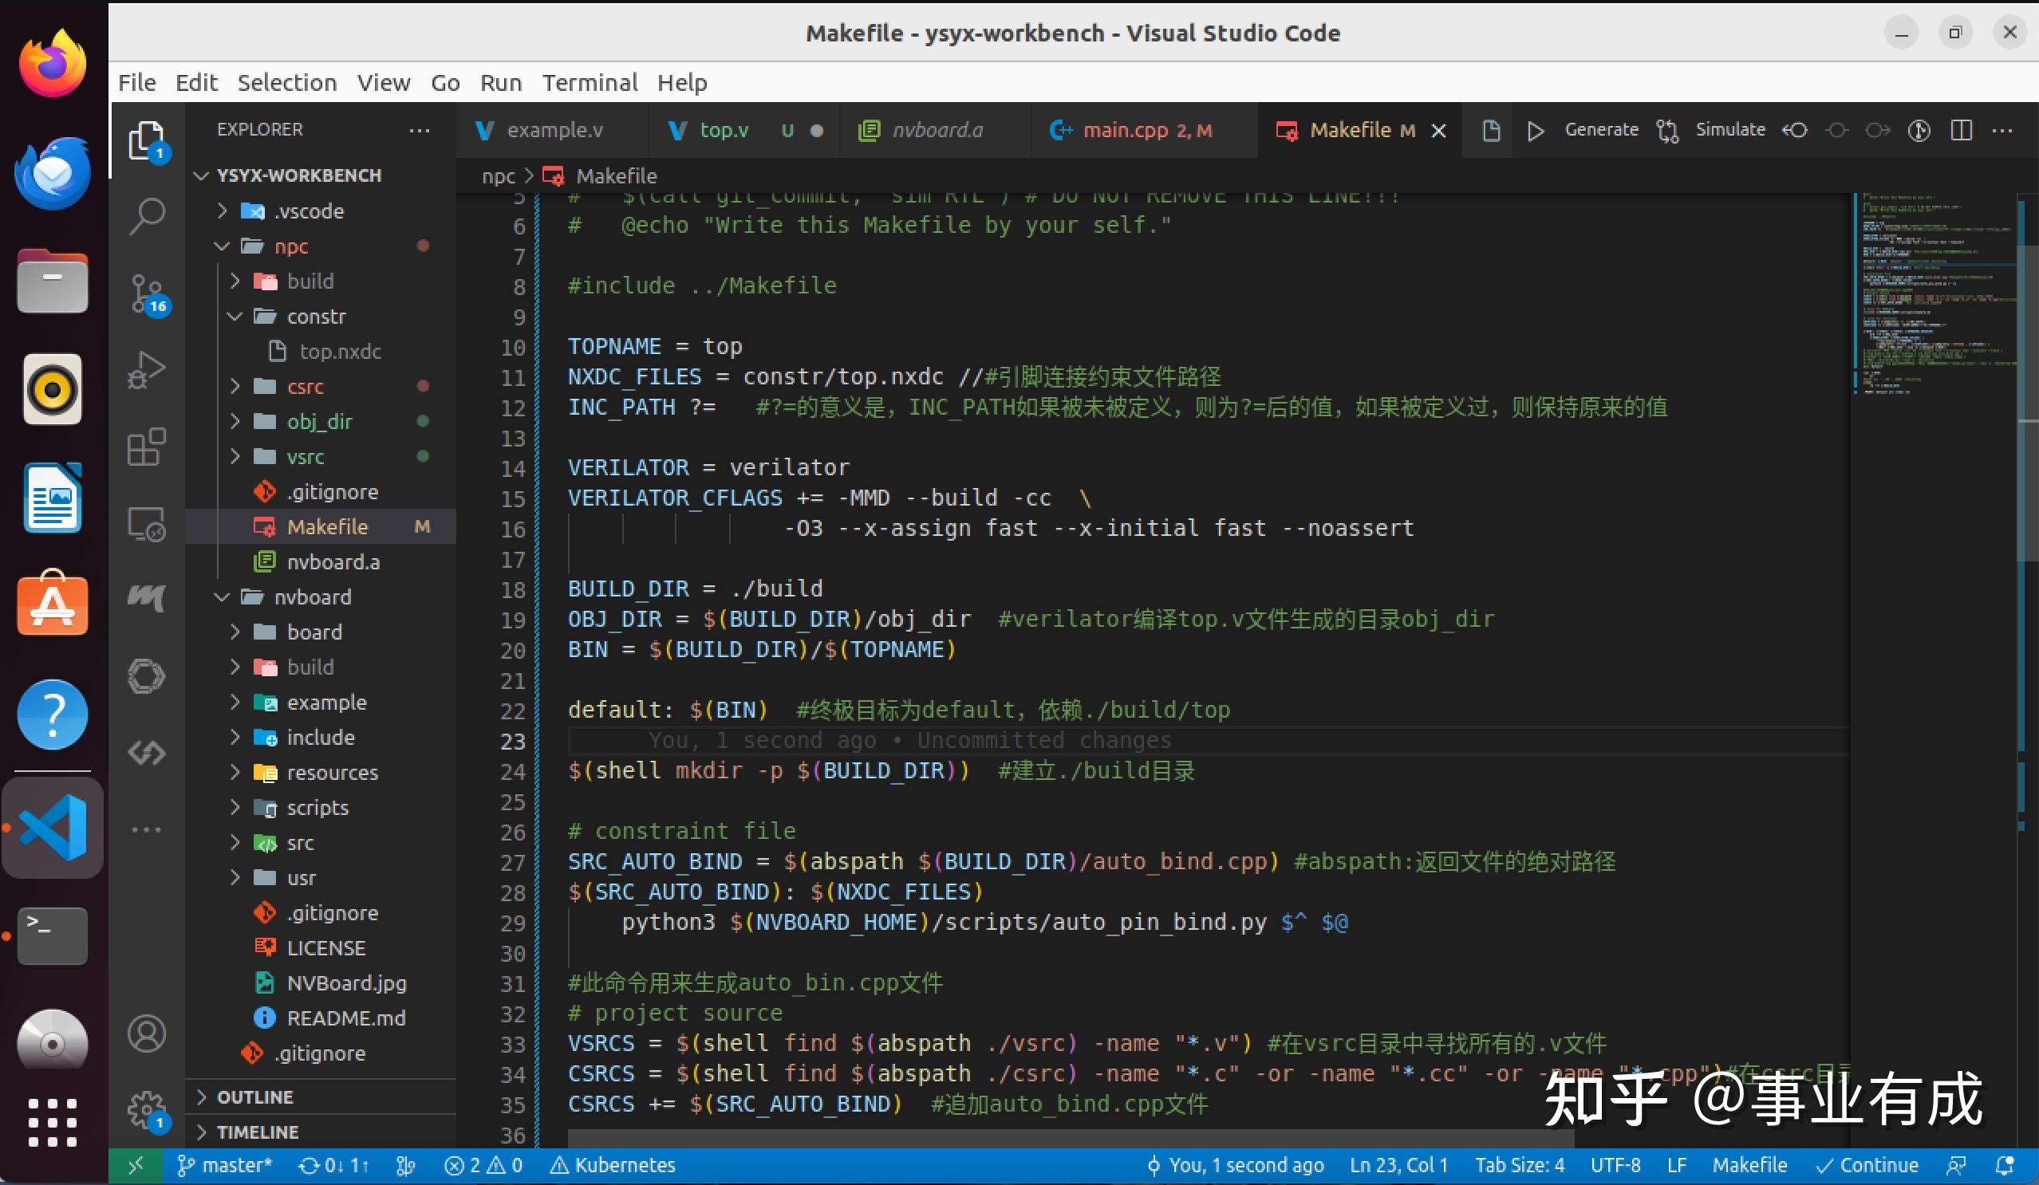Open the Search view in activity bar
The image size is (2039, 1185).
[x=148, y=216]
